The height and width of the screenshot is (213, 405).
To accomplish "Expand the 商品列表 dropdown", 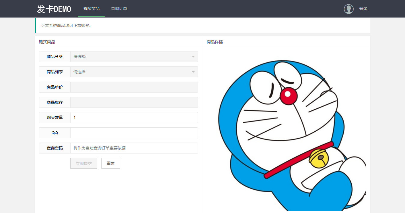I will 134,72.
